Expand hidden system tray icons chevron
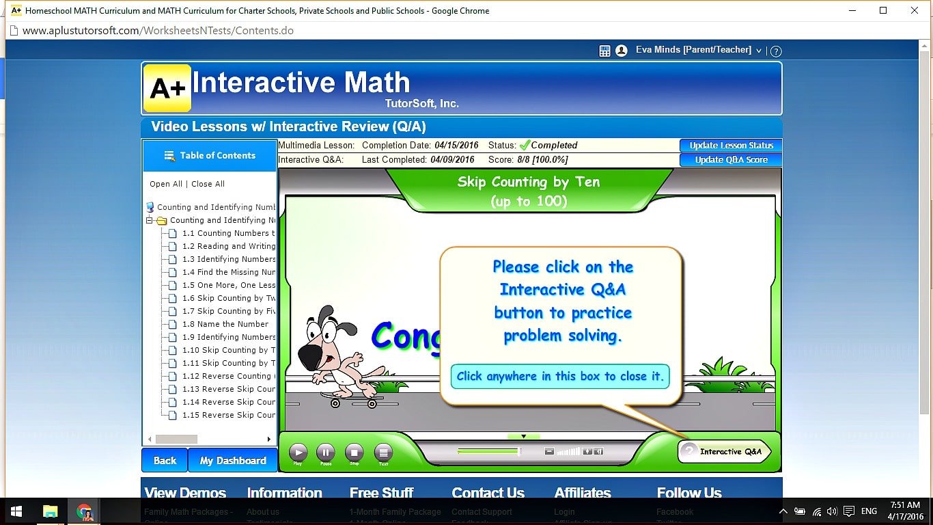This screenshot has height=525, width=933. (x=783, y=511)
